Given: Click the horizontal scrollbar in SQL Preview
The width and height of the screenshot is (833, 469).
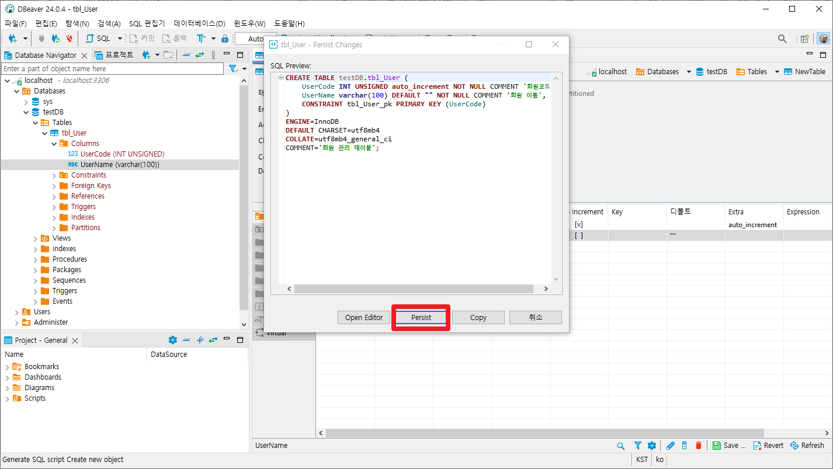Looking at the screenshot, I should coord(414,289).
